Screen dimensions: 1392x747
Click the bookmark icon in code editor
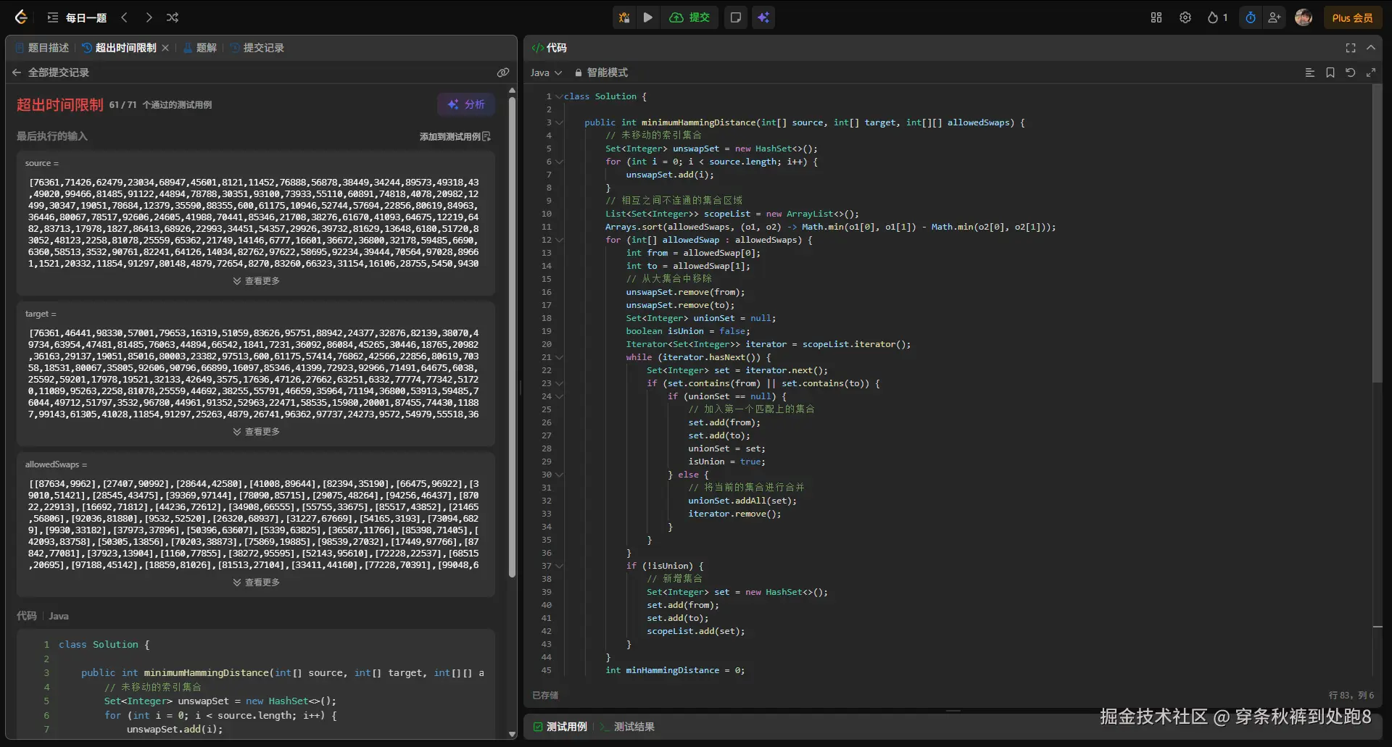point(1330,72)
